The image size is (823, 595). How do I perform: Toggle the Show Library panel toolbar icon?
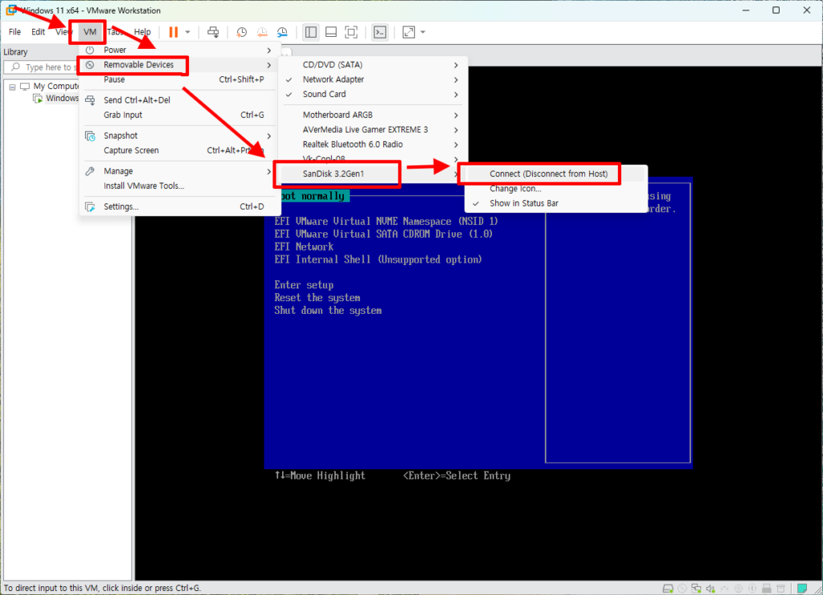[x=311, y=32]
